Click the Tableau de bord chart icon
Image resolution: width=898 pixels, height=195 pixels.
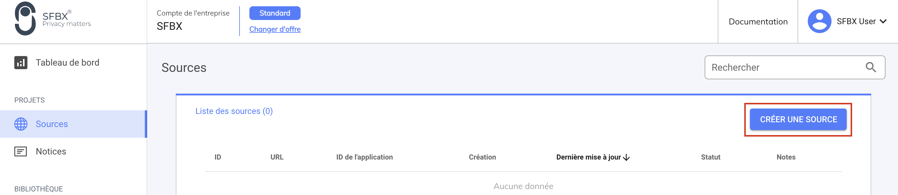(x=21, y=63)
